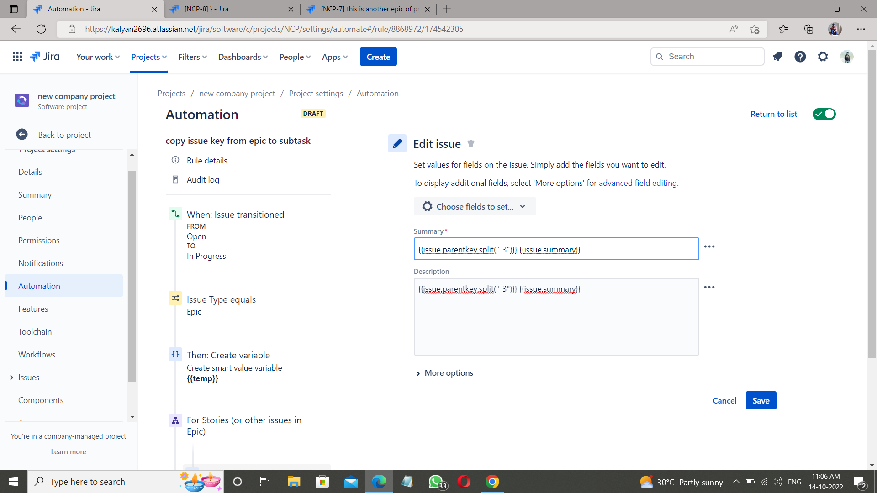The width and height of the screenshot is (877, 493).
Task: Open the Summary field three-dots menu
Action: pos(709,246)
